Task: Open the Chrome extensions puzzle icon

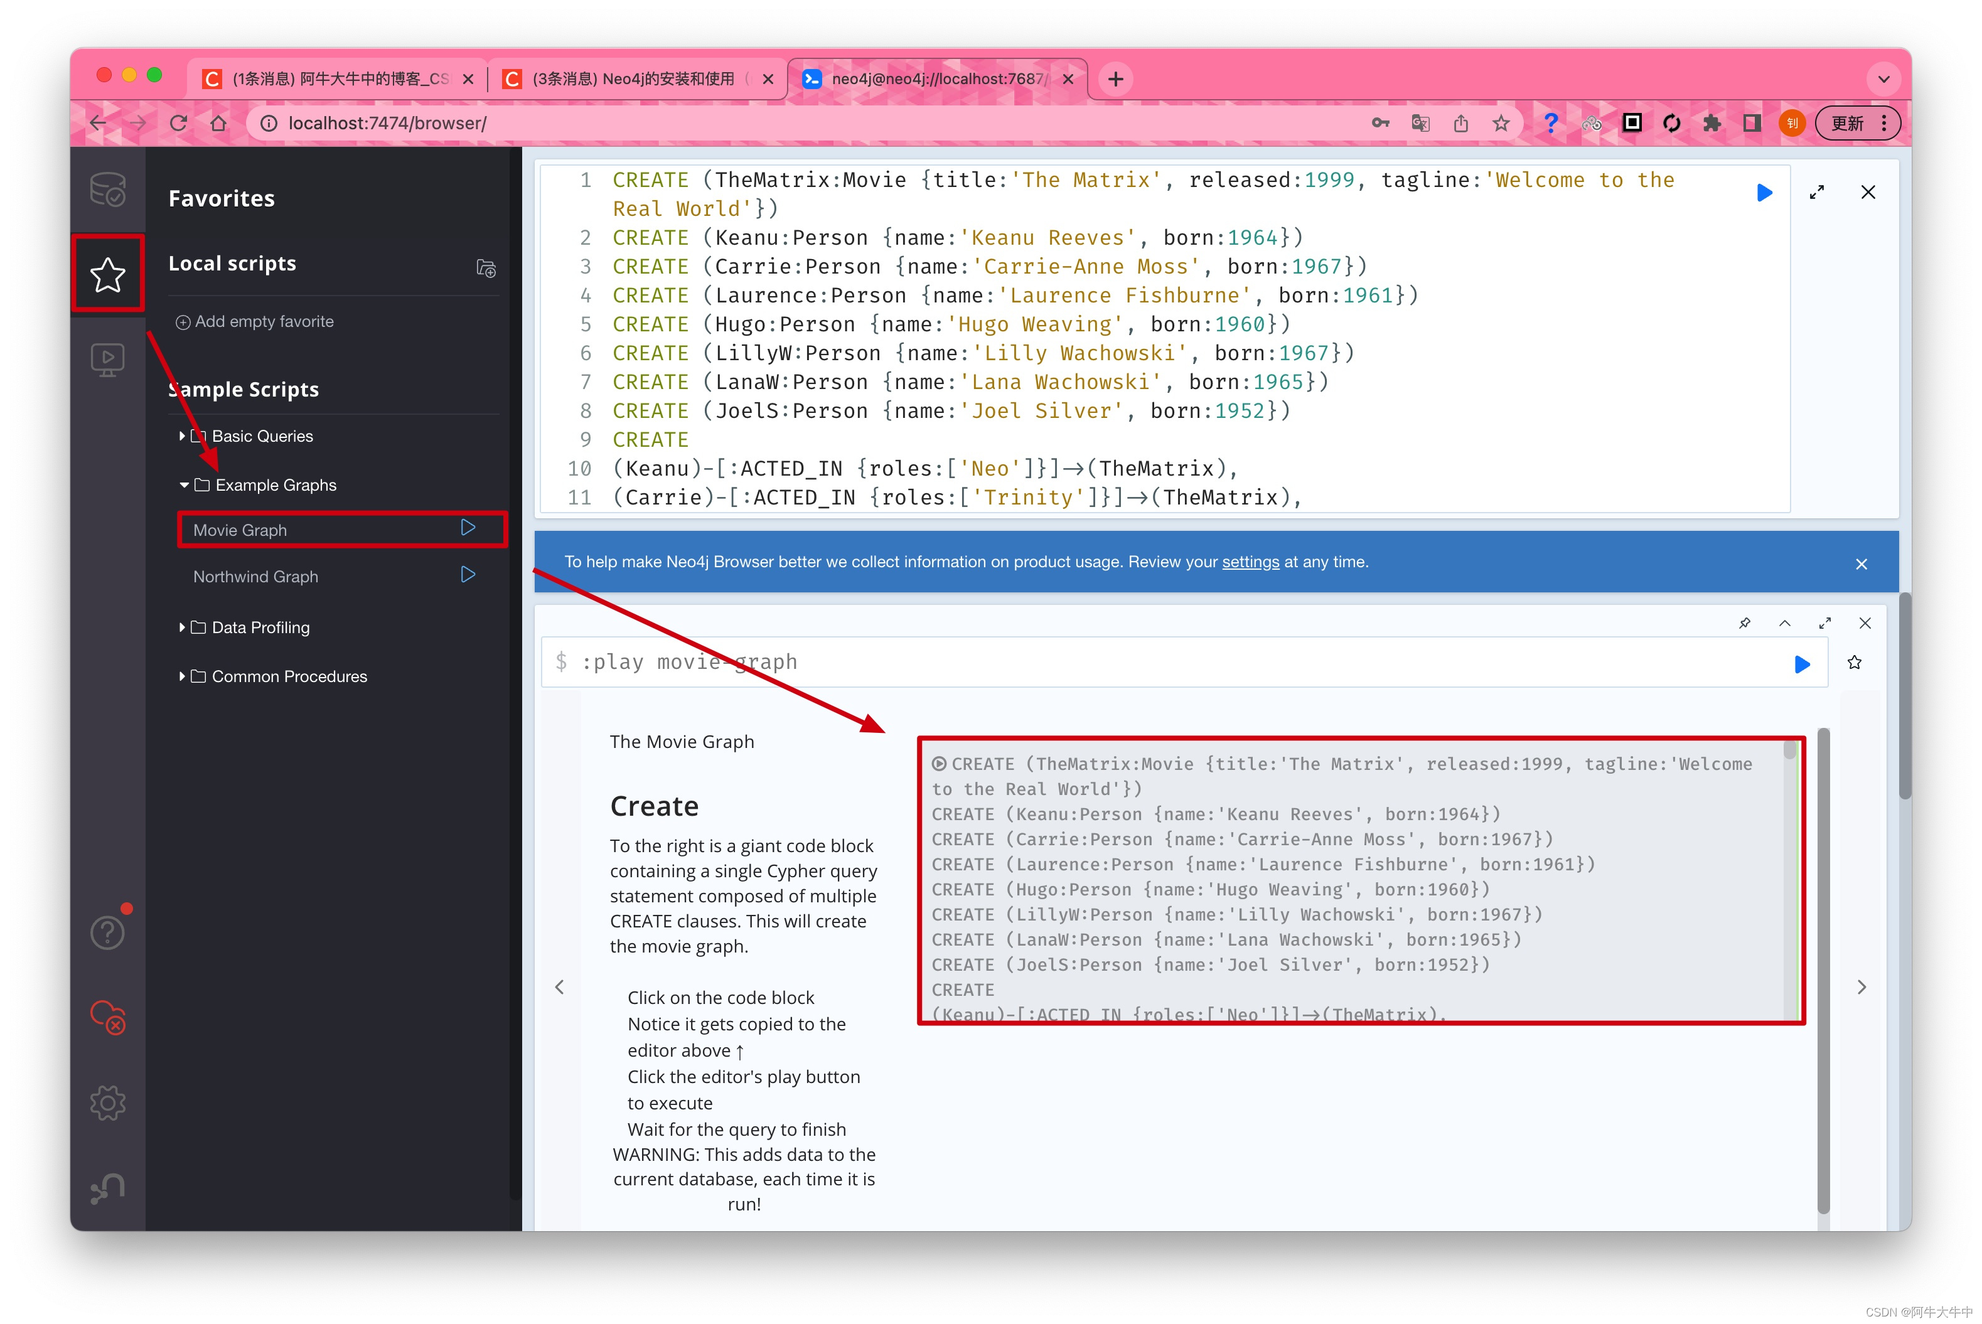Action: 1711,123
